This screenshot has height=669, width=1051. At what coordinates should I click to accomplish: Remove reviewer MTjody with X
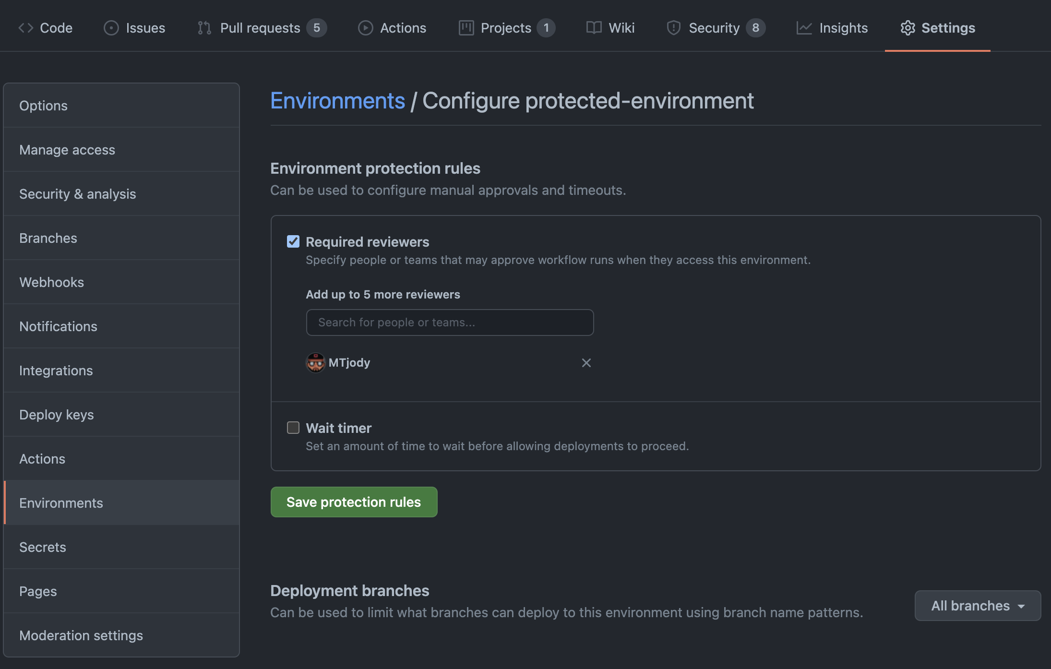point(586,363)
